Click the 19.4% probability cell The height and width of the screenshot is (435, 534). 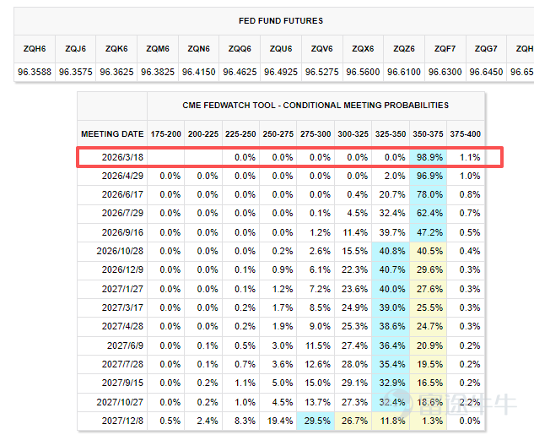tap(280, 421)
